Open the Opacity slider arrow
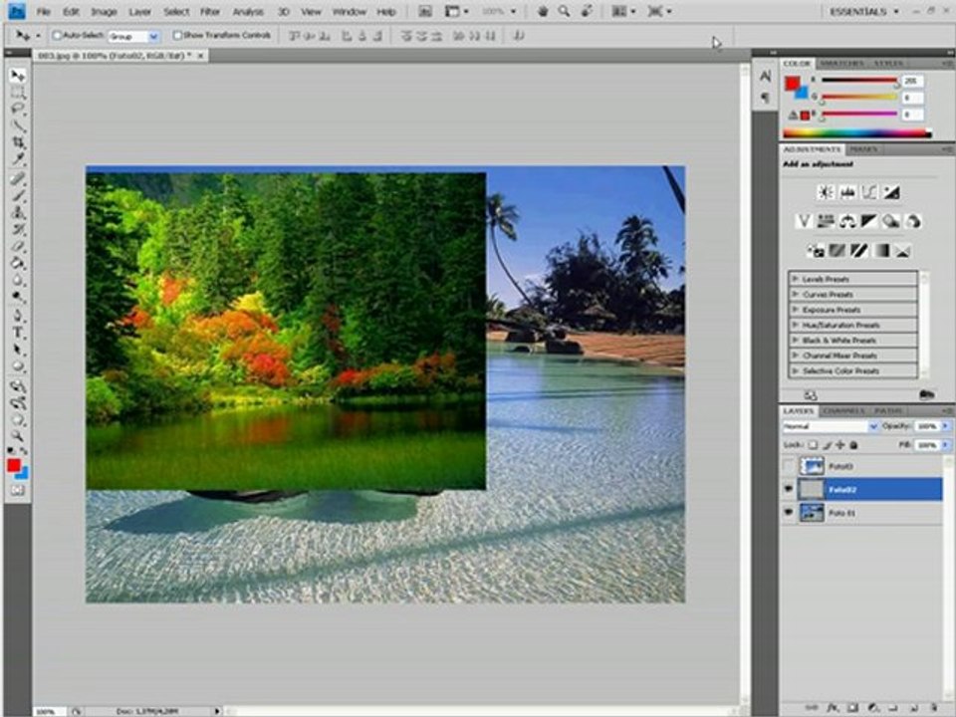 tap(946, 426)
